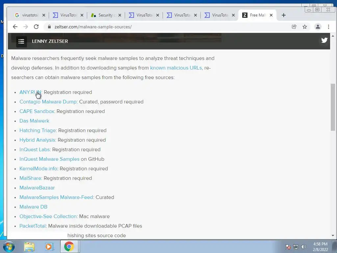Bookmark this page with the star icon
This screenshot has width=337, height=253.
304,27
